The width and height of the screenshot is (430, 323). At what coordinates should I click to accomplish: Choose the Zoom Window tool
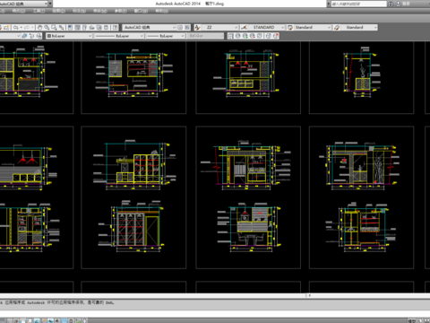(54, 28)
